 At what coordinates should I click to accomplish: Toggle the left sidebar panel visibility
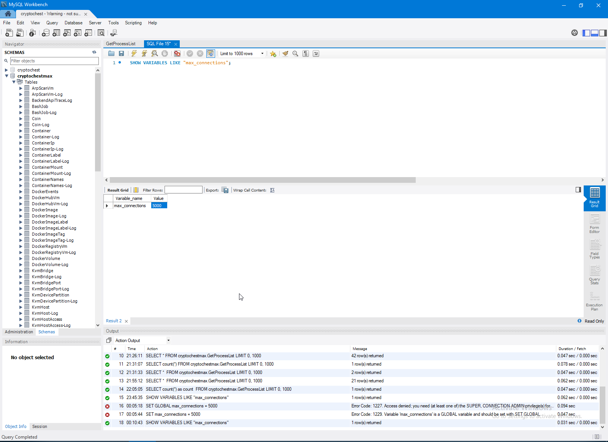[x=586, y=33]
